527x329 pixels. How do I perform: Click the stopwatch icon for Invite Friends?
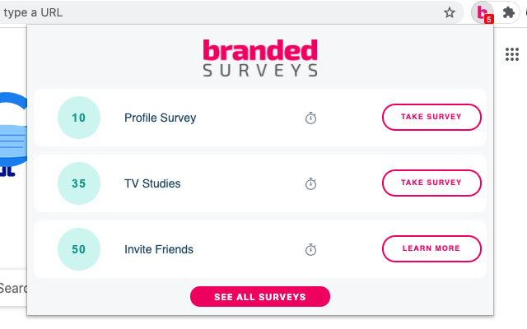310,249
